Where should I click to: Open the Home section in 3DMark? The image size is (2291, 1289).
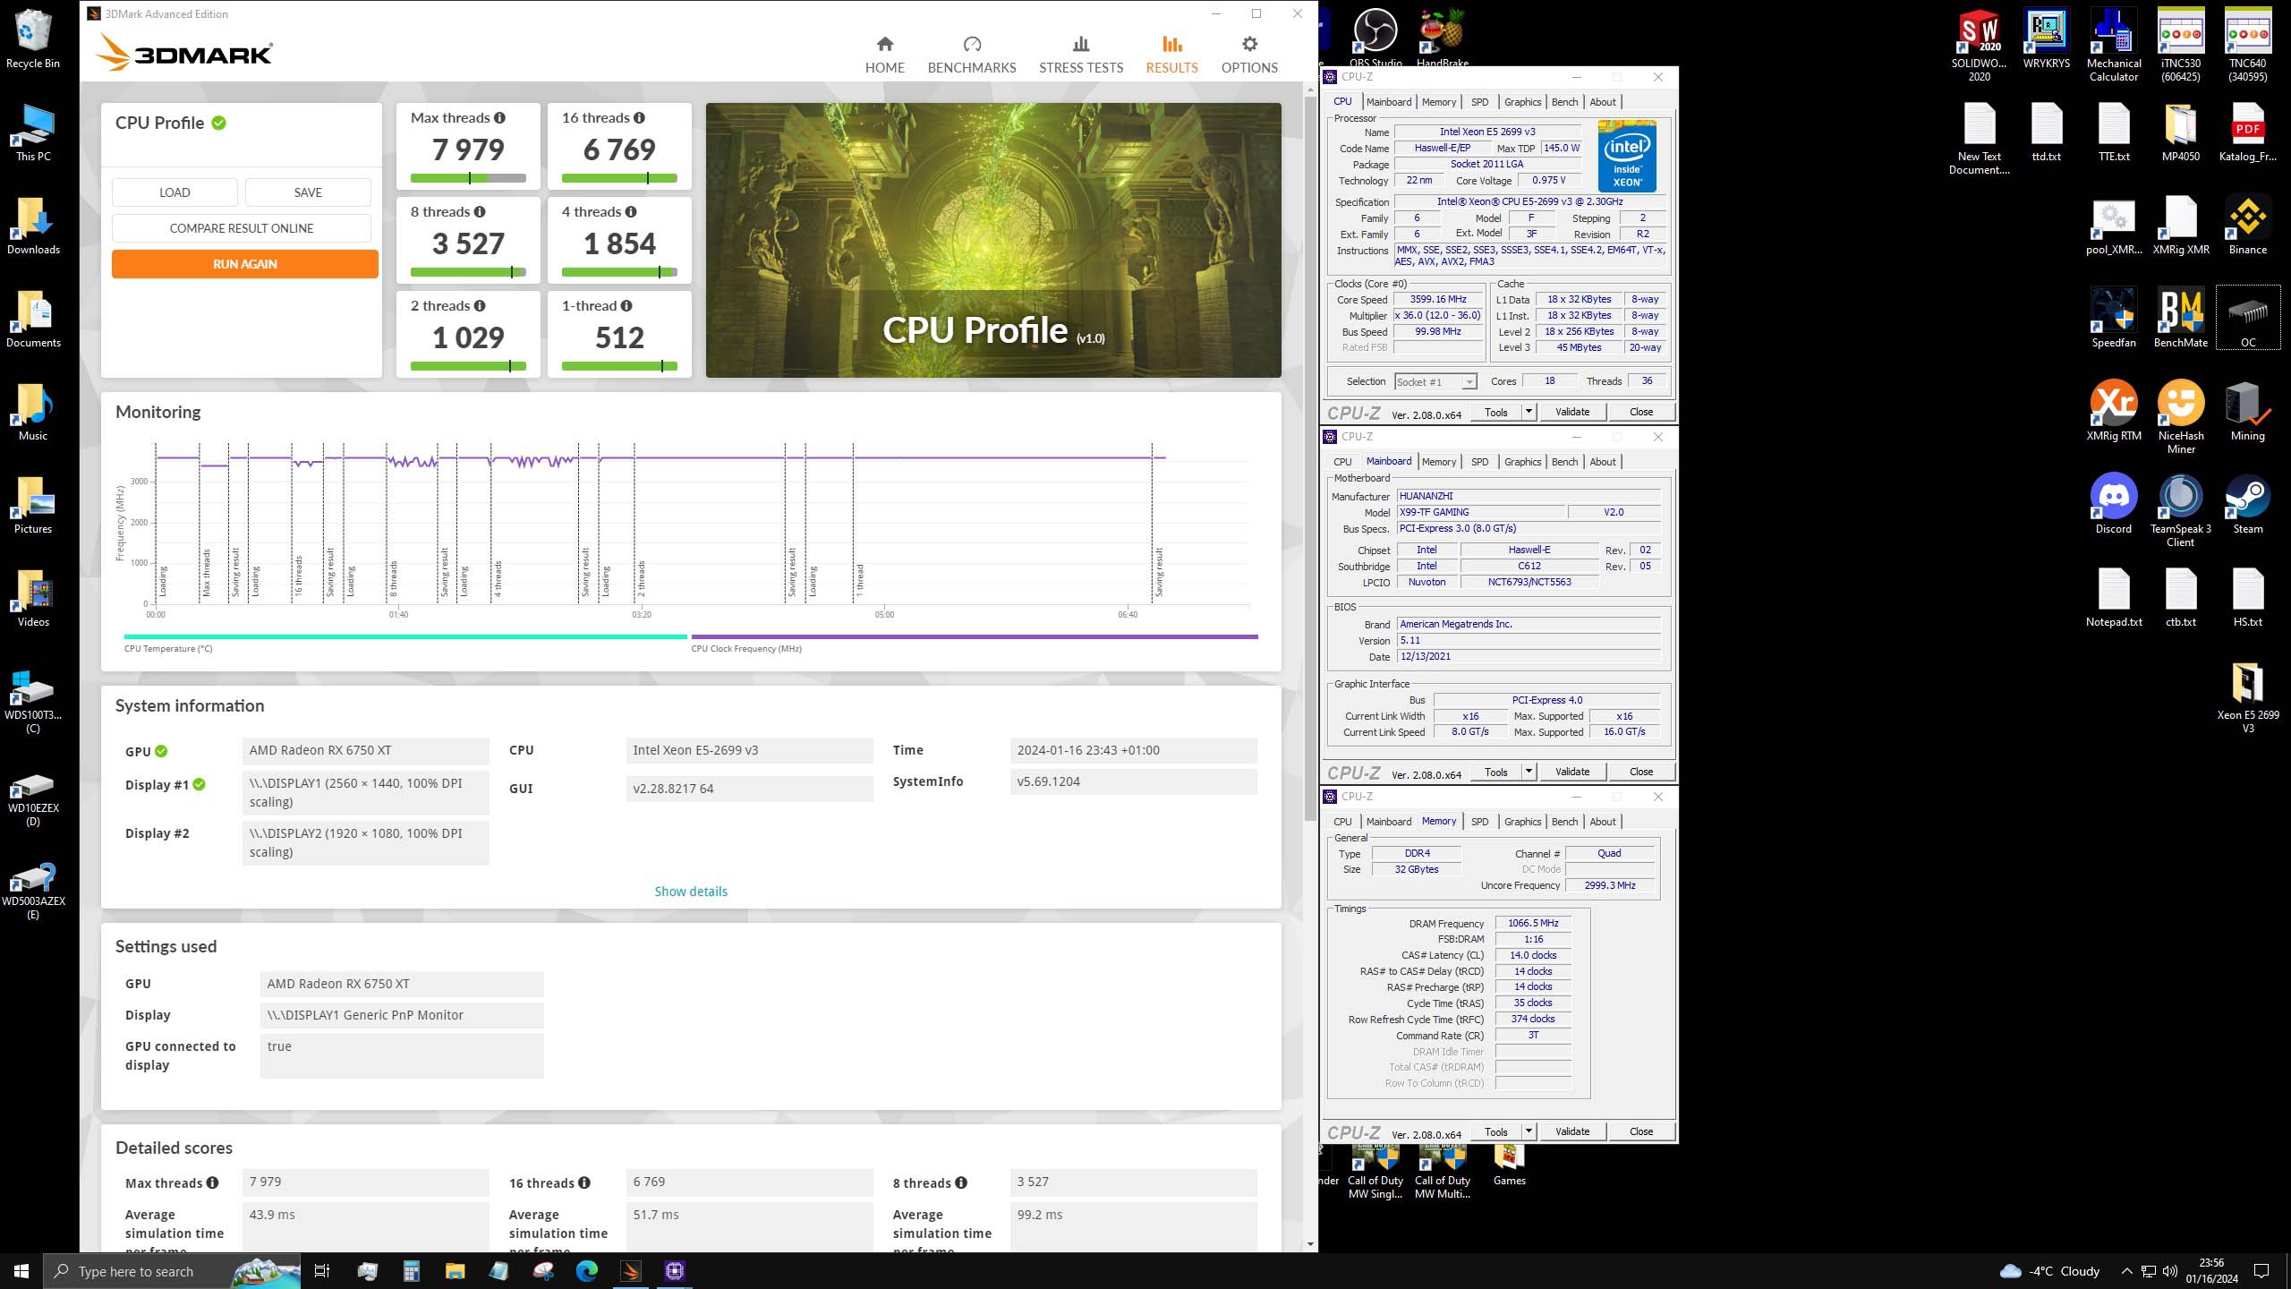tap(884, 55)
